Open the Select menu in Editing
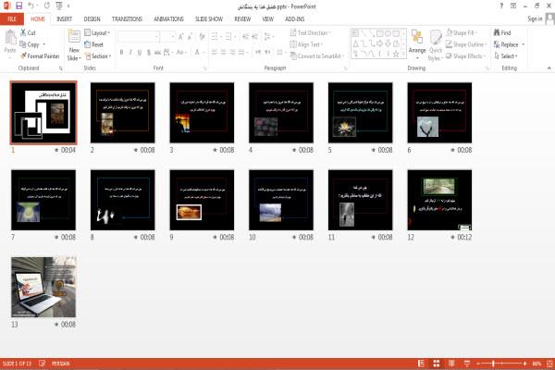The height and width of the screenshot is (370, 555). tap(506, 55)
